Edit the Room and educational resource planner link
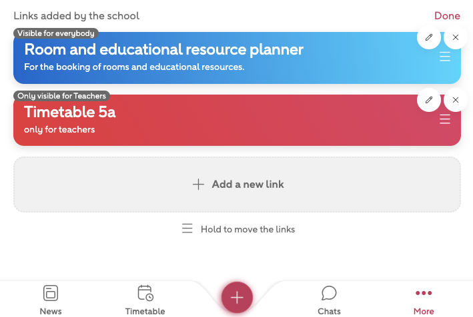 point(429,37)
